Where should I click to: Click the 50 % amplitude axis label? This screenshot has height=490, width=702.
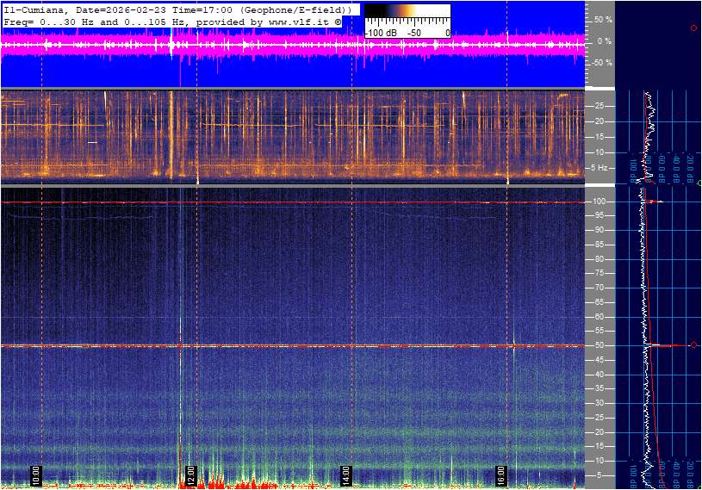pos(602,19)
